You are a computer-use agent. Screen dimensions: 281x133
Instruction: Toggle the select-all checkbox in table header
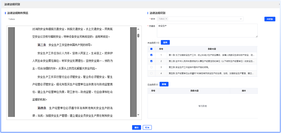point(151,49)
